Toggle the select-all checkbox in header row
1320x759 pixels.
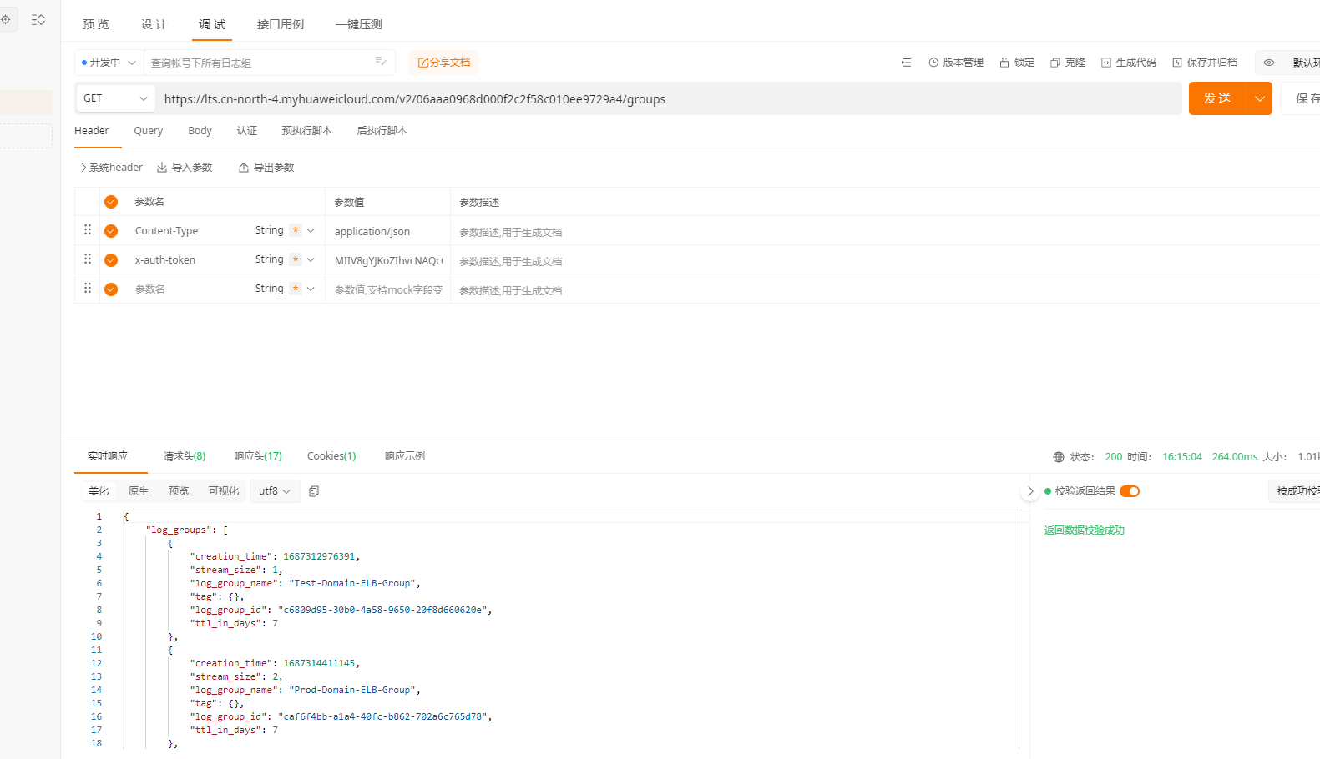coord(111,202)
